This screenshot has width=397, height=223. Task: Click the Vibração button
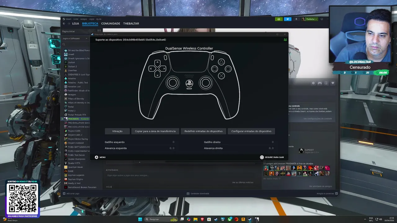(x=117, y=131)
